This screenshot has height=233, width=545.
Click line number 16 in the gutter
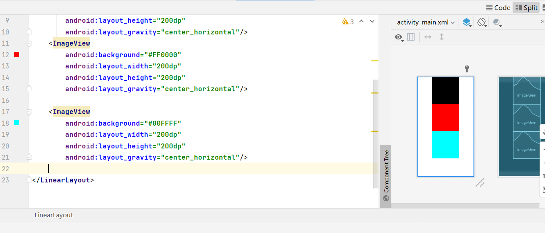point(5,100)
